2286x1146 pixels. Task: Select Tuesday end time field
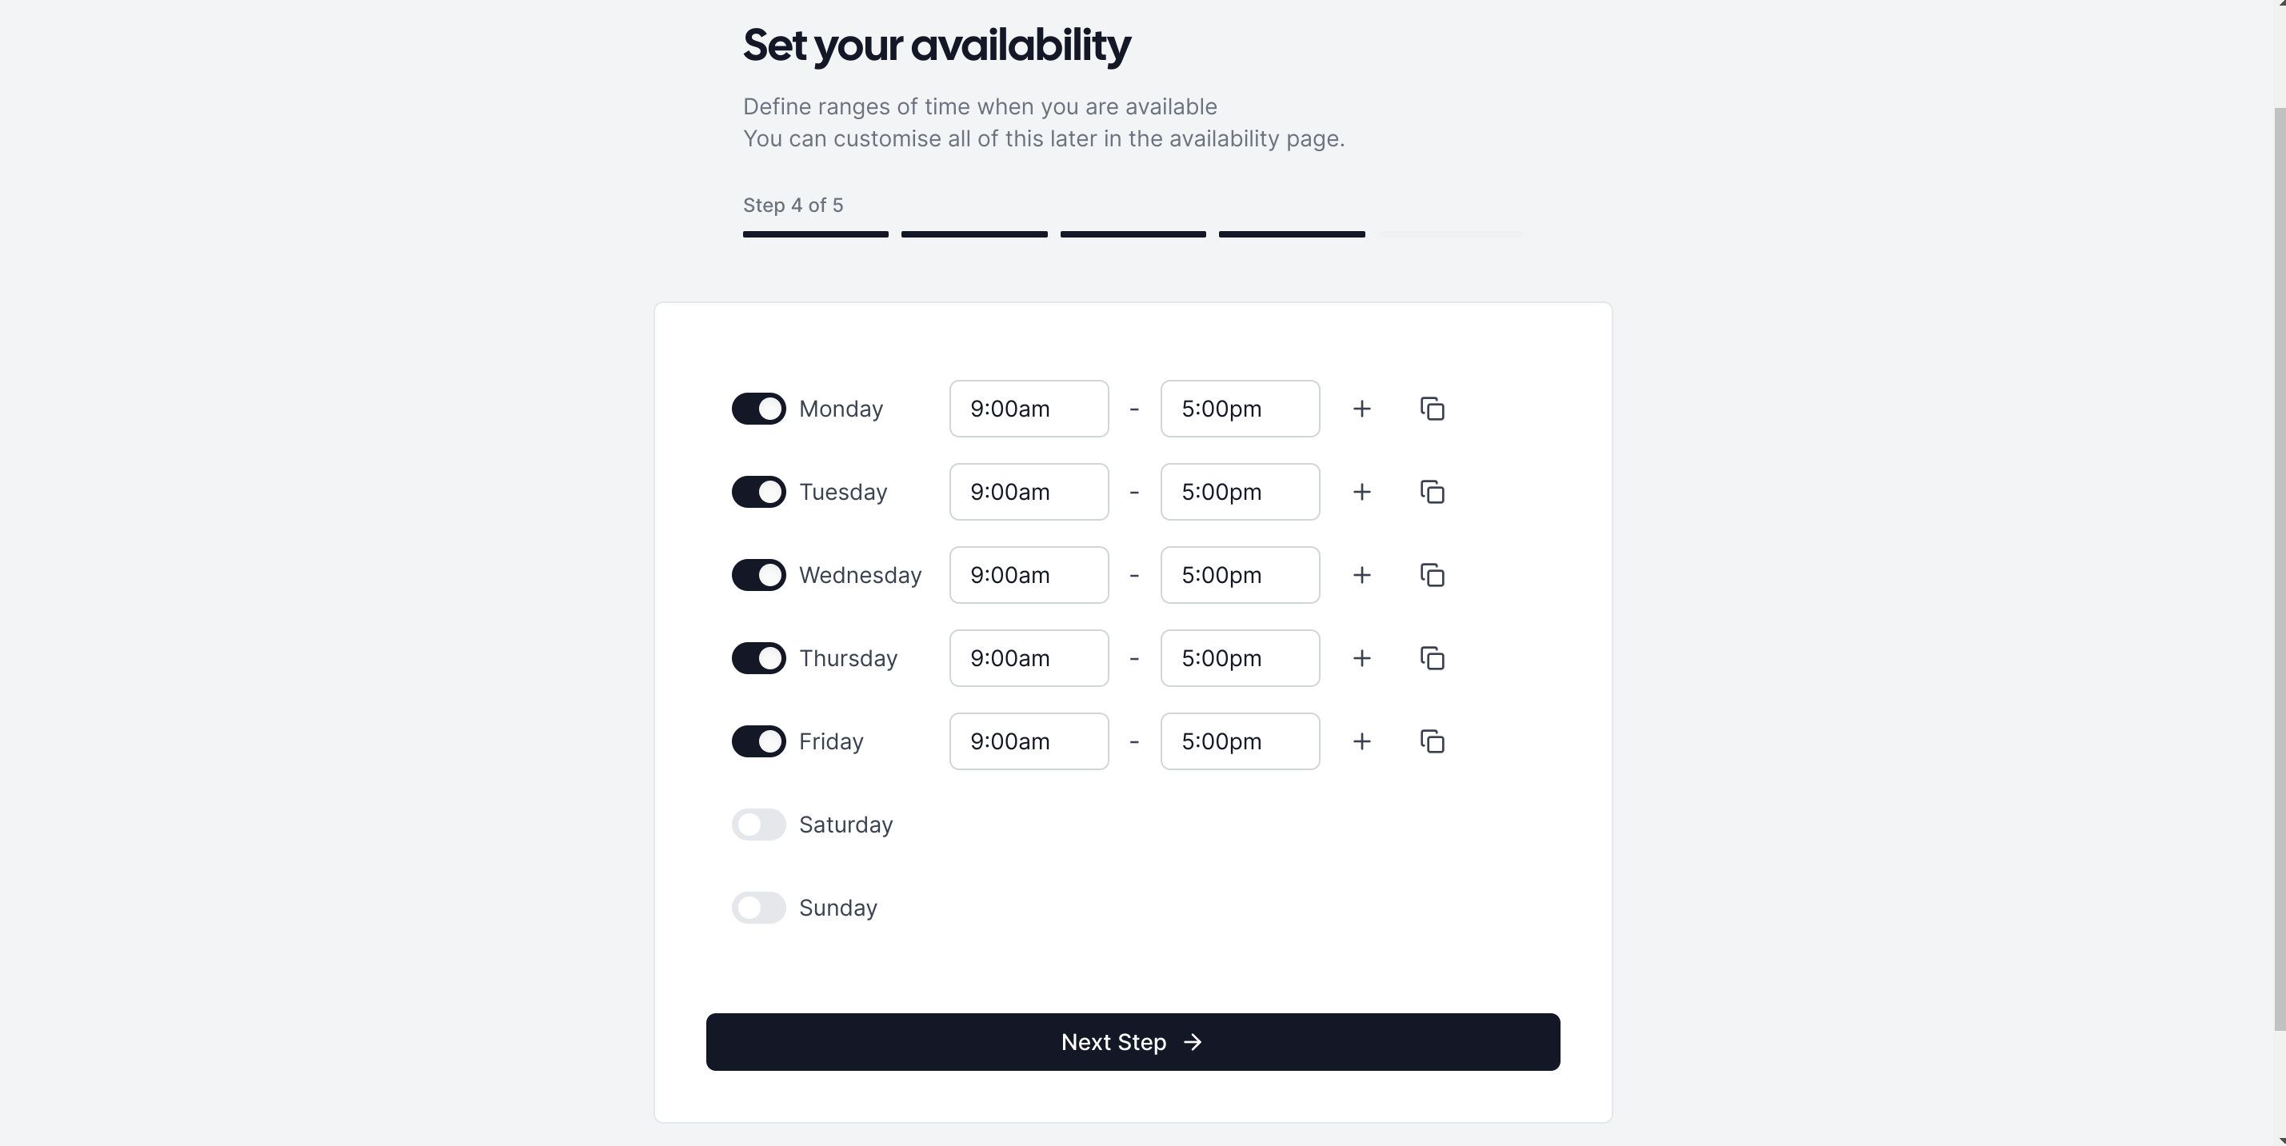click(x=1238, y=491)
